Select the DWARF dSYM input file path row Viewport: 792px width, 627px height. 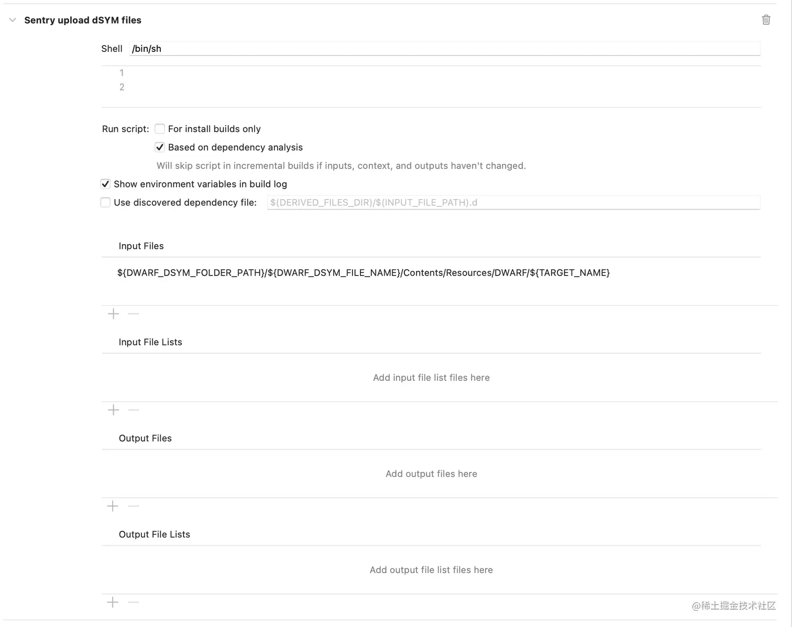(x=364, y=273)
